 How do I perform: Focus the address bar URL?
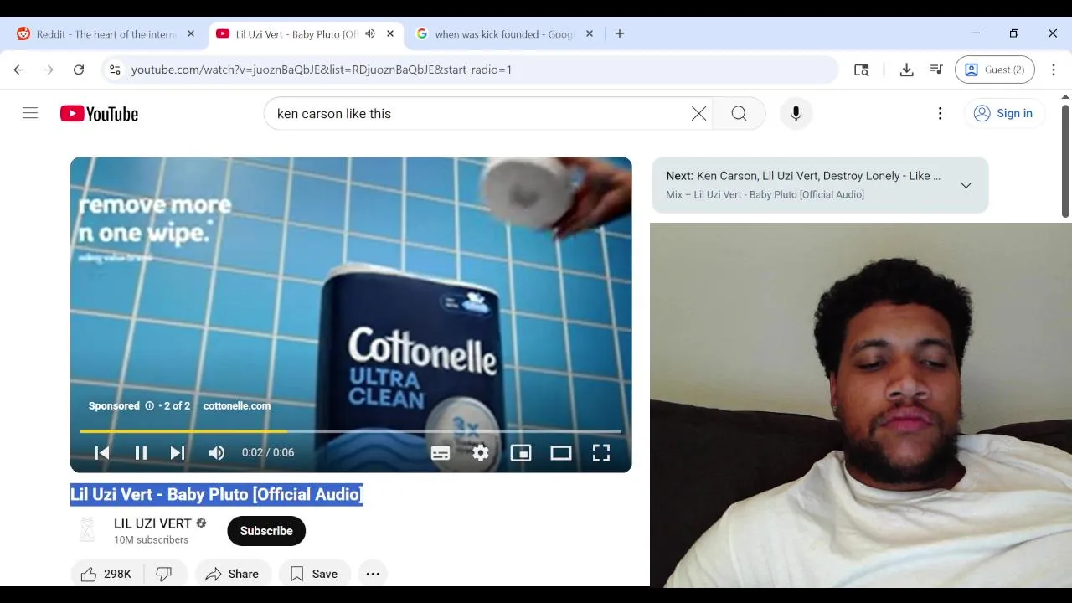point(322,70)
